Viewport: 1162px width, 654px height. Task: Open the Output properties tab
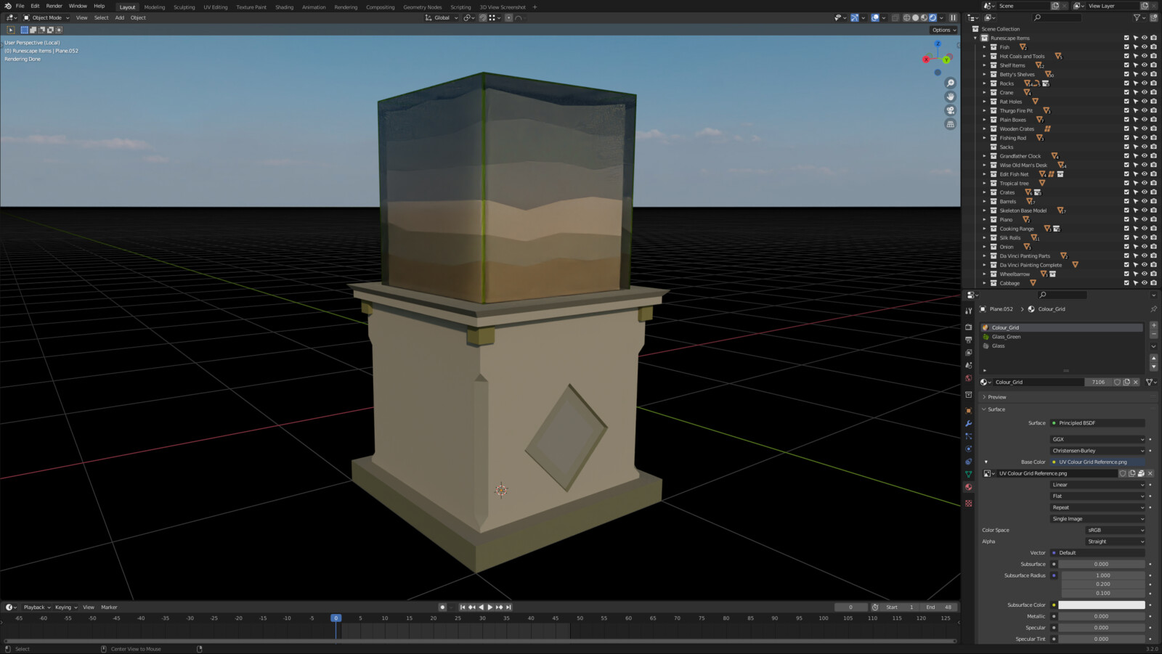(968, 340)
